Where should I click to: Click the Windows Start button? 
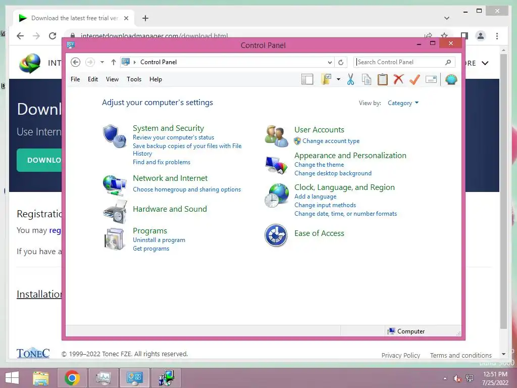point(12,378)
